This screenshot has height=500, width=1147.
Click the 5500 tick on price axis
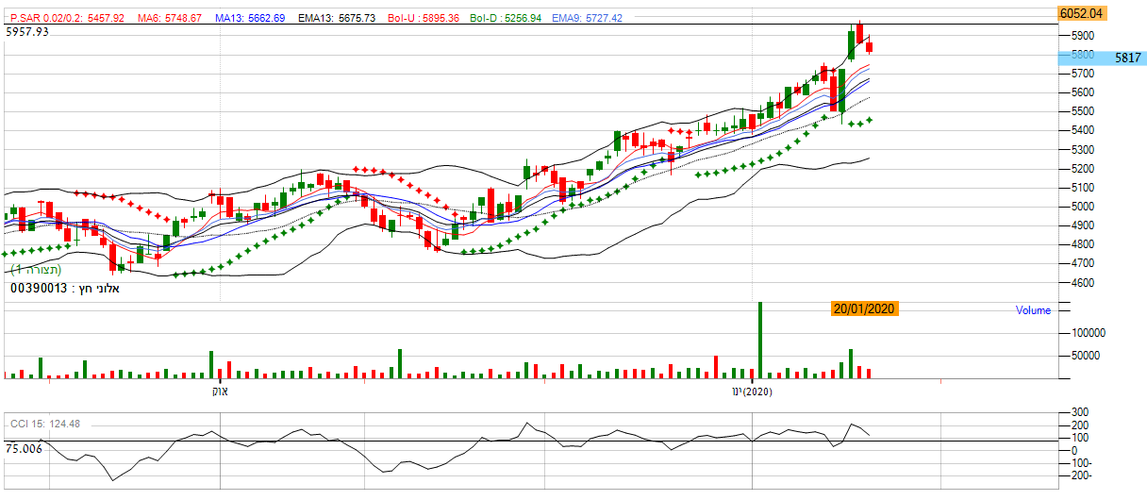[x=1082, y=112]
